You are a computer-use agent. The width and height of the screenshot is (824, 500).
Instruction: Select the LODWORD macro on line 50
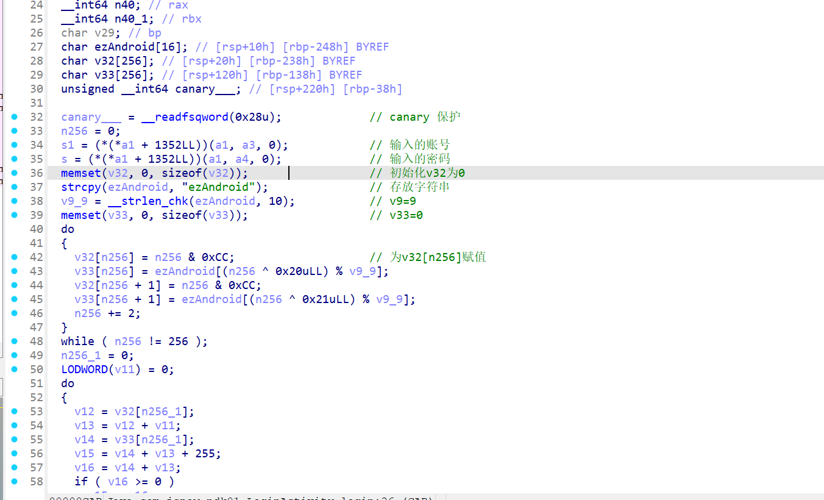tap(84, 370)
